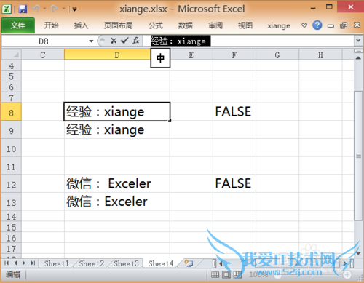
Task: Select column D header
Action: (116, 55)
